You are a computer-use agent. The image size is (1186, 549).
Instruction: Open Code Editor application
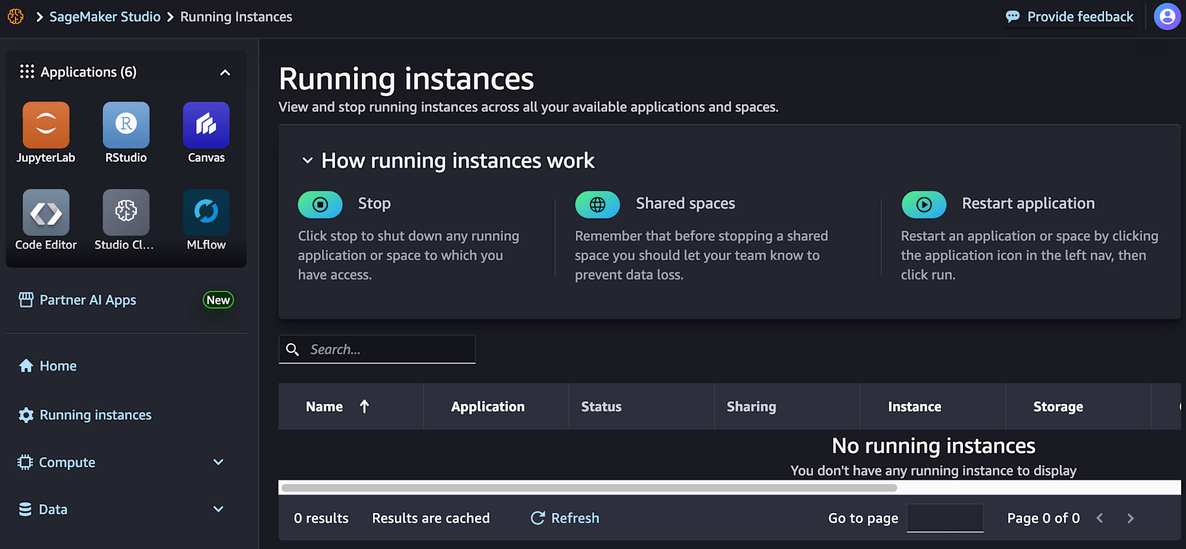[46, 220]
